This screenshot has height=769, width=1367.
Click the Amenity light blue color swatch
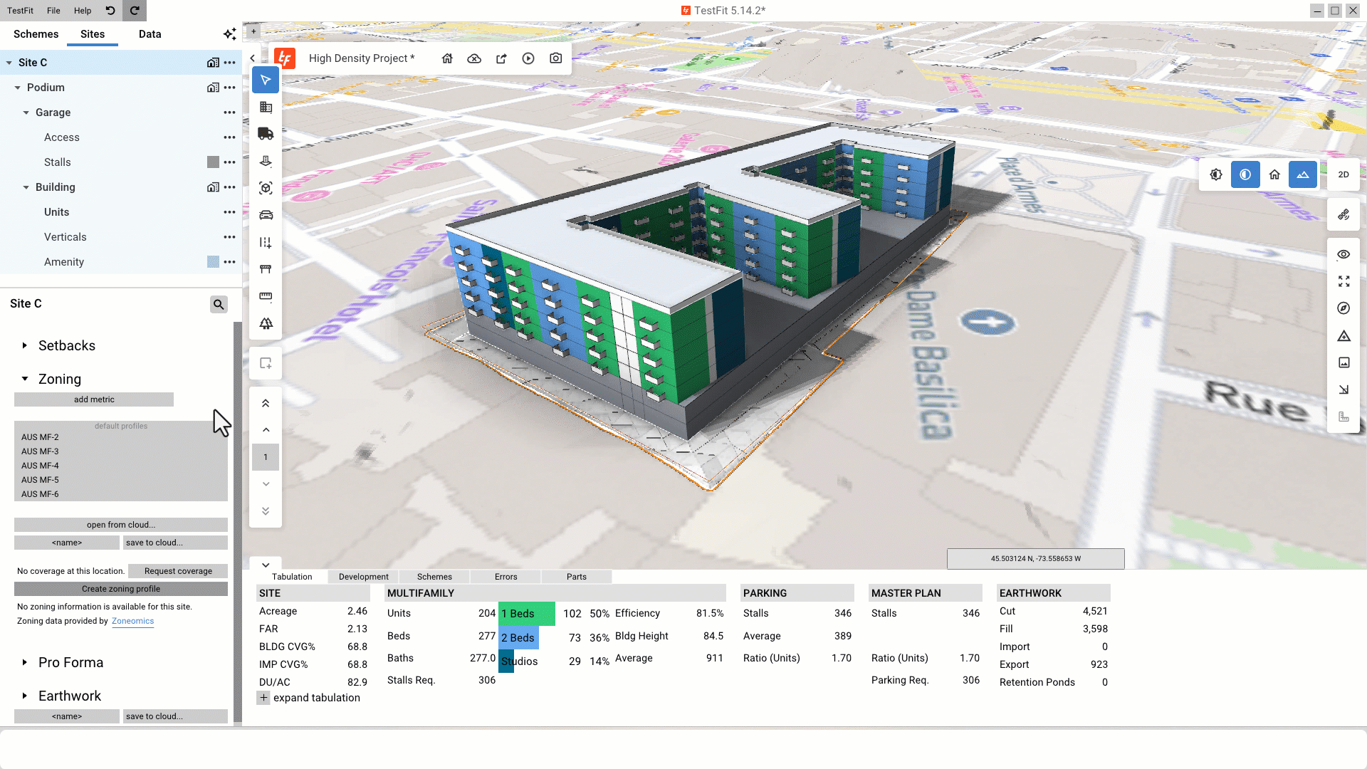[213, 262]
